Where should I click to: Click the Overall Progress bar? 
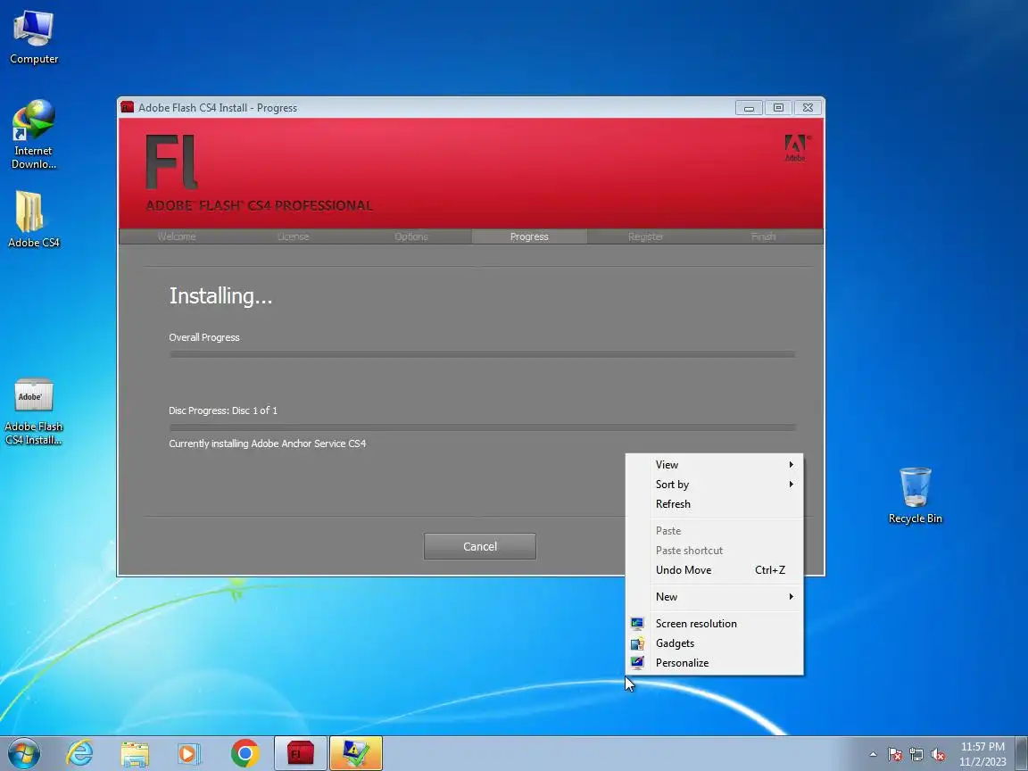coord(482,354)
